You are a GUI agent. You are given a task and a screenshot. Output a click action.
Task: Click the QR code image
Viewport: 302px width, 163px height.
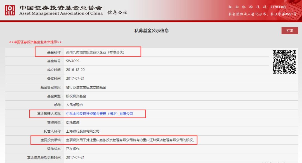click(x=284, y=62)
